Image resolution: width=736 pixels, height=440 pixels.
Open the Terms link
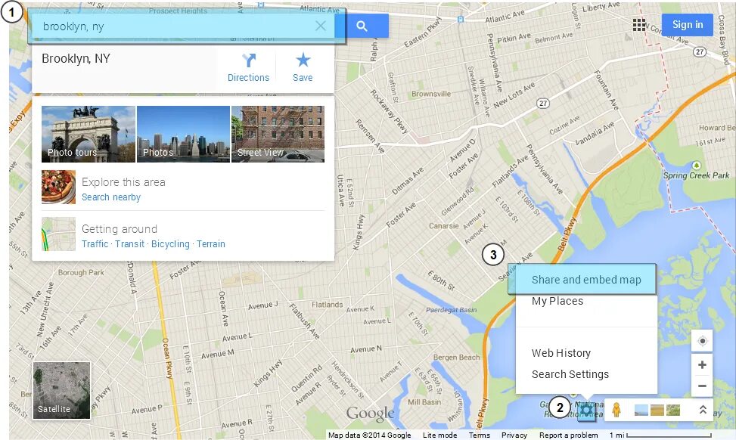coord(480,435)
